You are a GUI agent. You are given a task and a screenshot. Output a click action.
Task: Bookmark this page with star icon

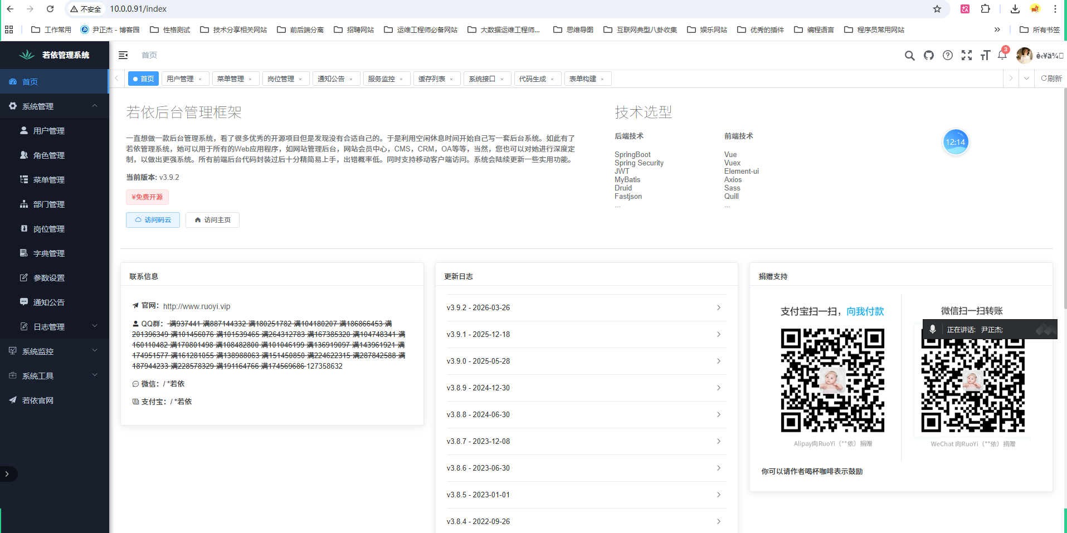(937, 9)
